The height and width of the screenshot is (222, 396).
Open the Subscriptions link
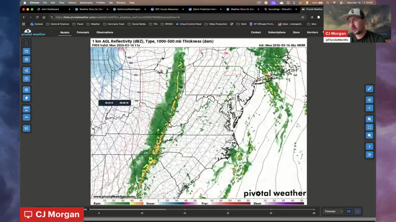point(277,32)
